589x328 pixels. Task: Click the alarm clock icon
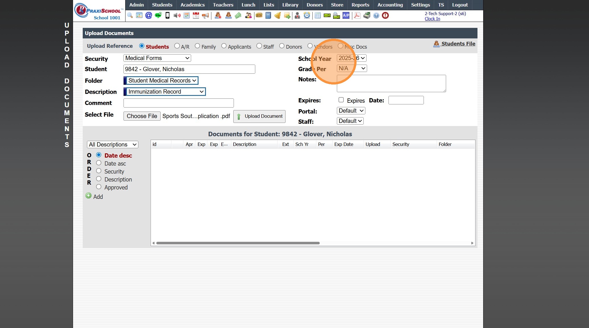(307, 15)
